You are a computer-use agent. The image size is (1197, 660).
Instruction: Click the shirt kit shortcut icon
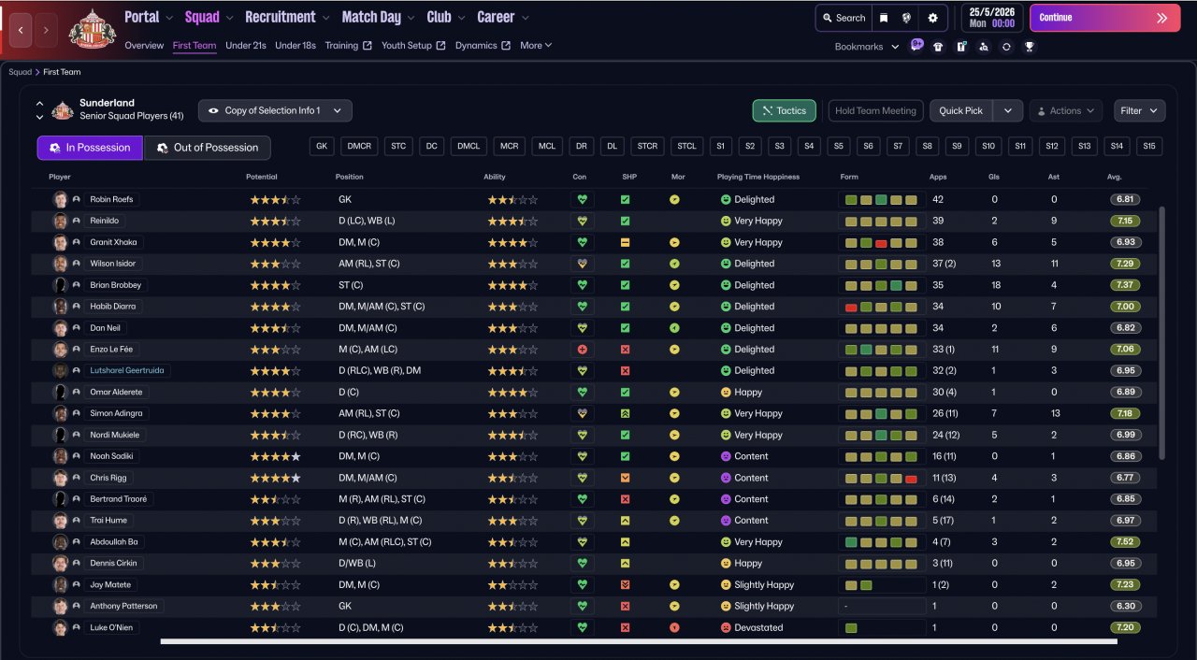pyautogui.click(x=938, y=47)
